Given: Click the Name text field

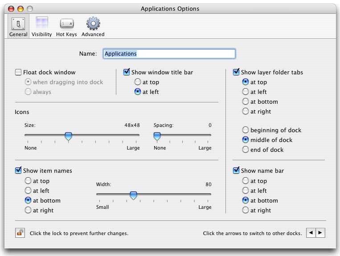Looking at the screenshot, I should [169, 54].
